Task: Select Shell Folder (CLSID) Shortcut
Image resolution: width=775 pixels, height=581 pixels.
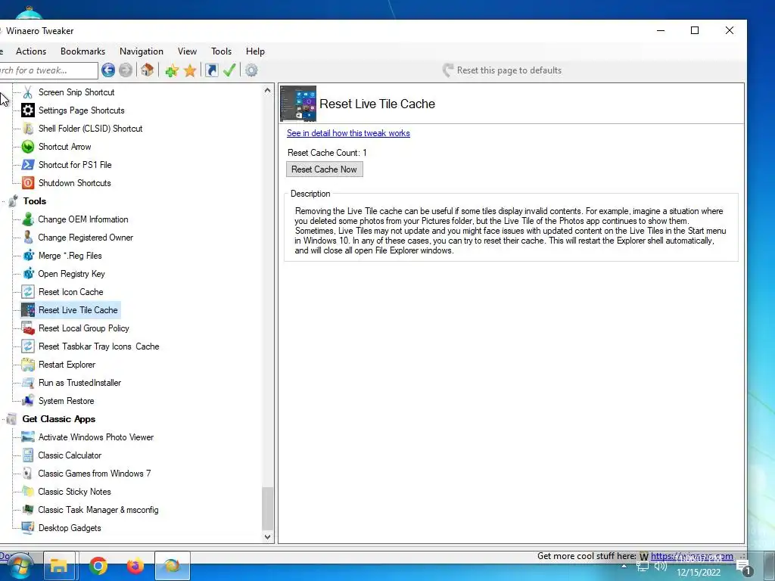Action: point(91,129)
